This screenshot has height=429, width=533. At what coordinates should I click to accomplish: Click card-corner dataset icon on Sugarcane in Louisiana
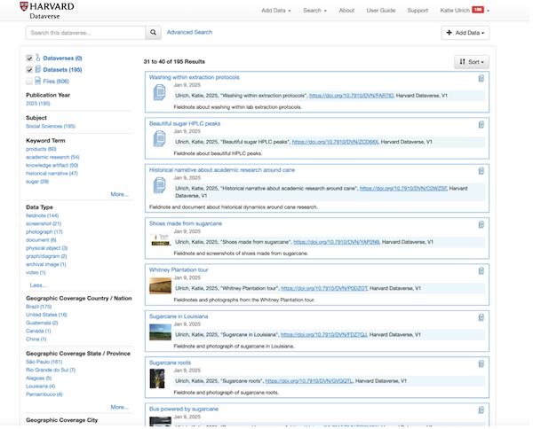tap(481, 317)
